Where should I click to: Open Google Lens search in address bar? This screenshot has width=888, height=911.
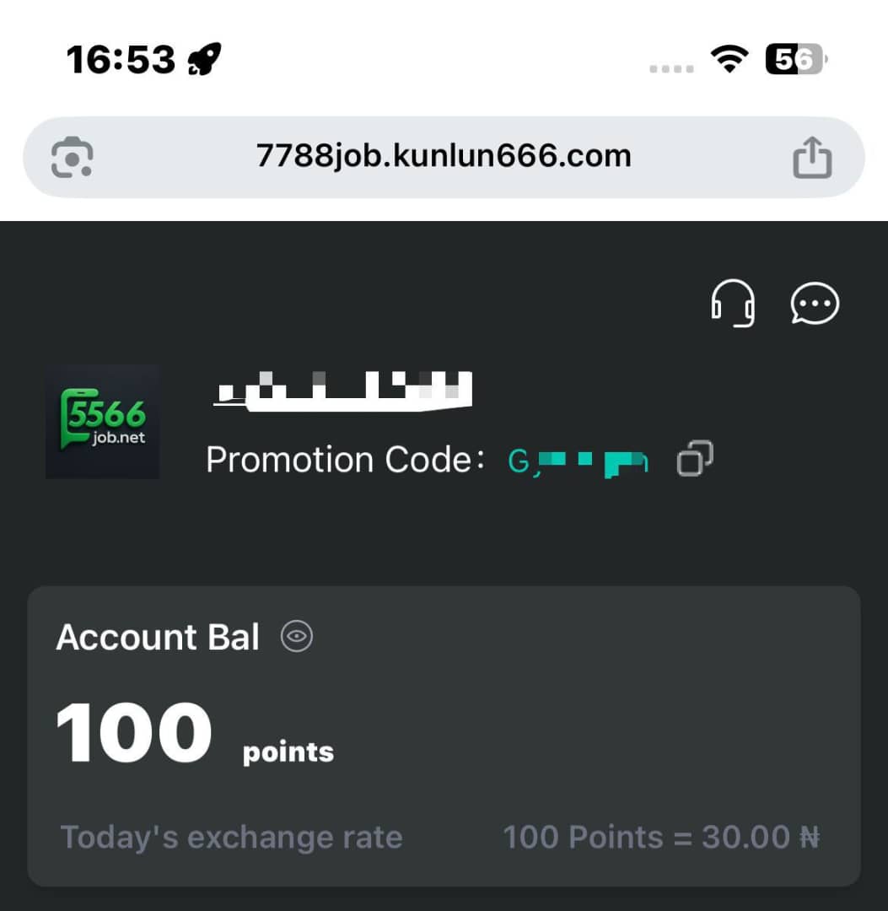pos(72,157)
